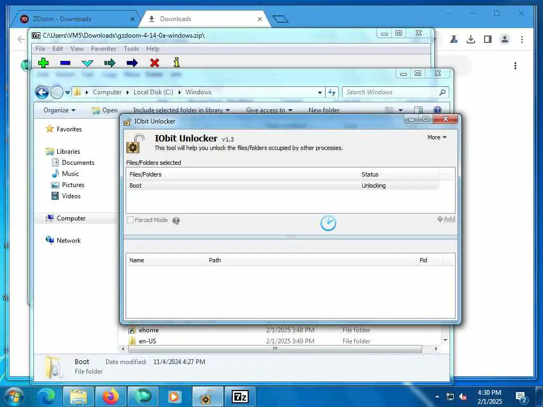The width and height of the screenshot is (543, 407).
Task: Click the blue minus Extract icon in 7-Zip
Action: point(65,63)
